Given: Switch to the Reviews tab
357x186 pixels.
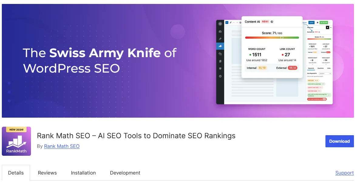Looking at the screenshot, I should tap(47, 173).
